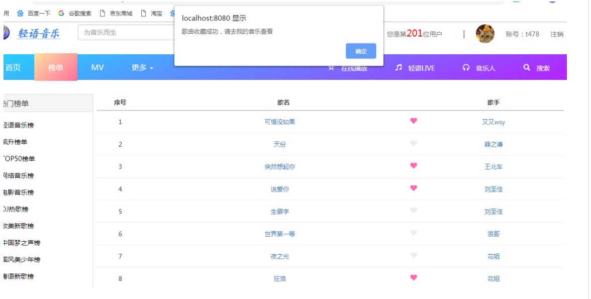Select TOP50榜单 in the chart sidebar
This screenshot has width=591, height=299.
click(20, 159)
